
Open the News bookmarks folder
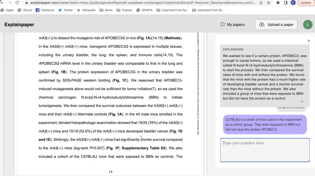click(106, 10)
